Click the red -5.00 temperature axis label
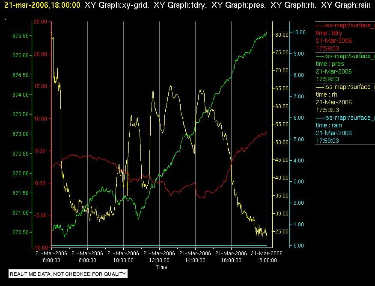The width and height of the screenshot is (375, 286). [41, 215]
